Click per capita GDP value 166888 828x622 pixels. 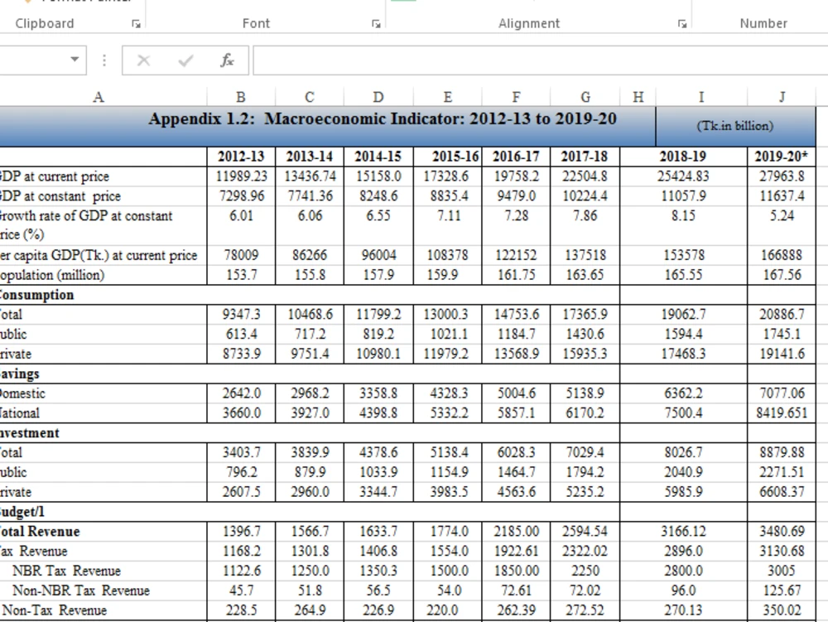[782, 256]
